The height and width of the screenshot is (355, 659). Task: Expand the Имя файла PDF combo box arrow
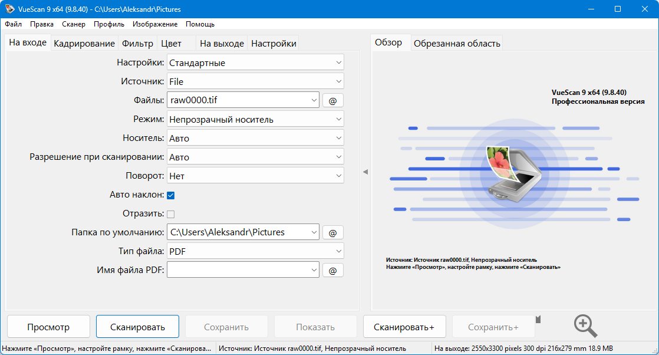click(314, 270)
